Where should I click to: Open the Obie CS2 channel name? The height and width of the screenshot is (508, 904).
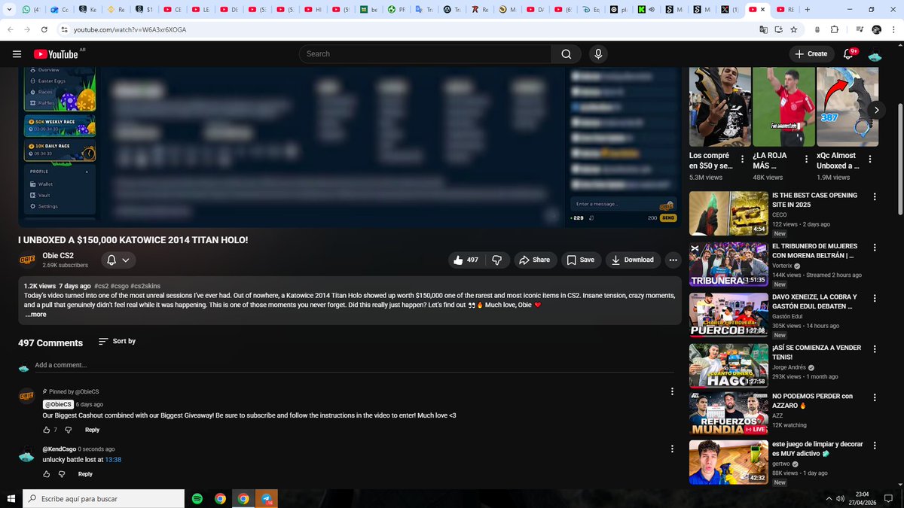point(58,255)
